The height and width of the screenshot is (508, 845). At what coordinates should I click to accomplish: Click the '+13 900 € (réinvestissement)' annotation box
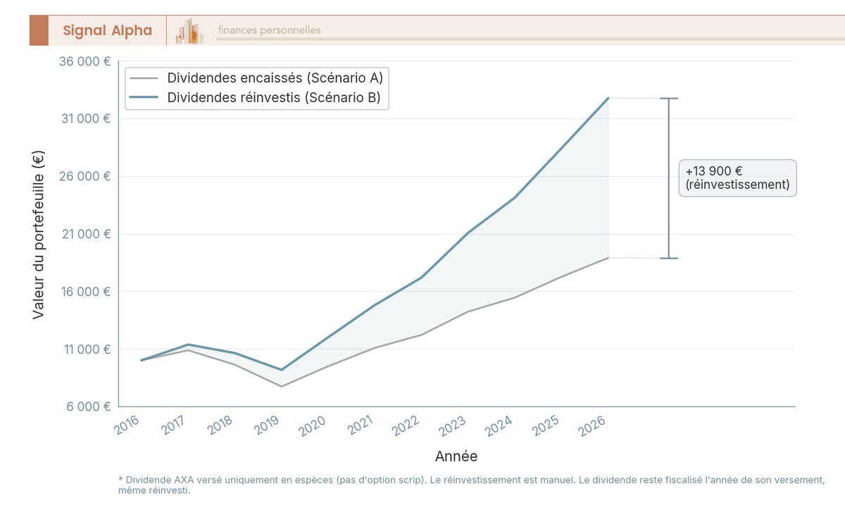(737, 178)
